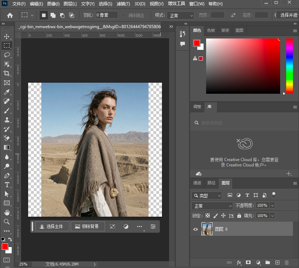Select the Crop tool
299x268 pixels.
click(x=7, y=73)
